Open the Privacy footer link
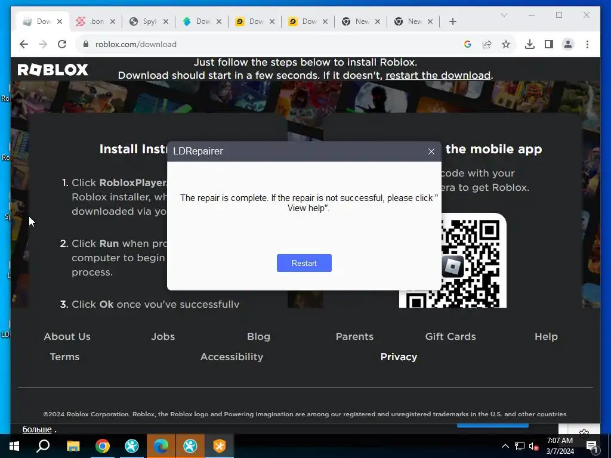 [x=399, y=357]
